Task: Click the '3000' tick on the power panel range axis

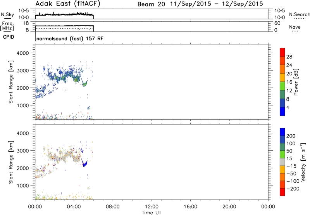Action: click(22, 71)
